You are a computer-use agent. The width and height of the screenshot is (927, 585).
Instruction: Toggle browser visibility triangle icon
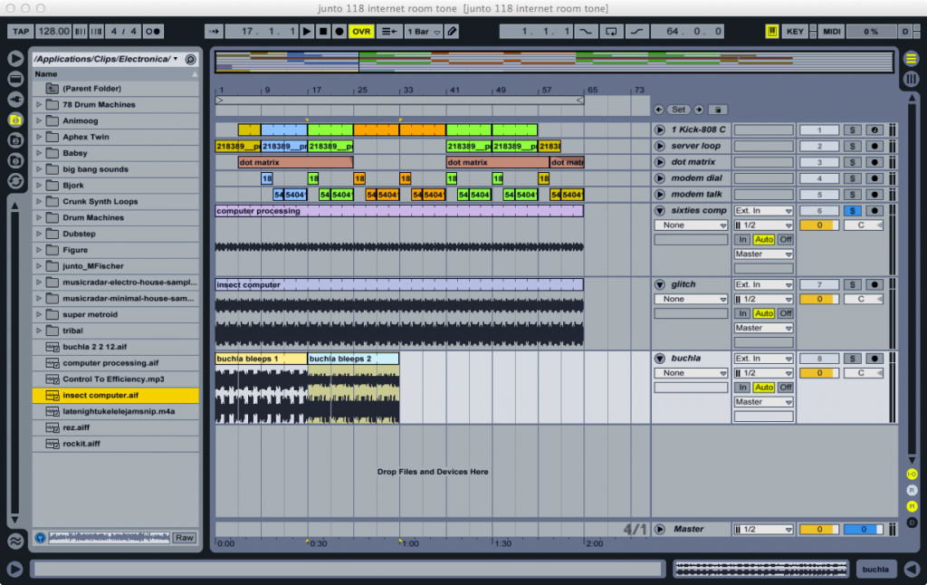(x=15, y=59)
